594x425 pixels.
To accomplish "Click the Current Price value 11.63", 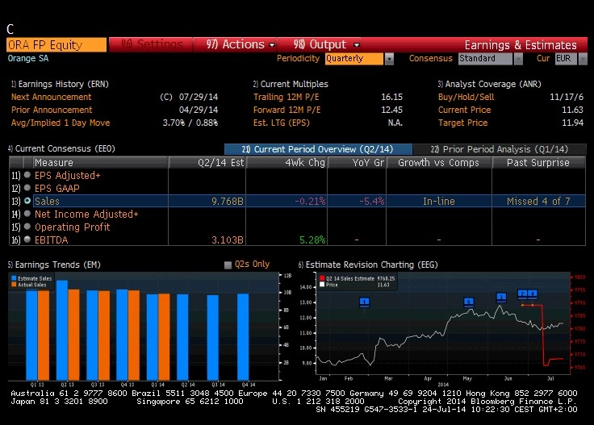I will click(572, 110).
